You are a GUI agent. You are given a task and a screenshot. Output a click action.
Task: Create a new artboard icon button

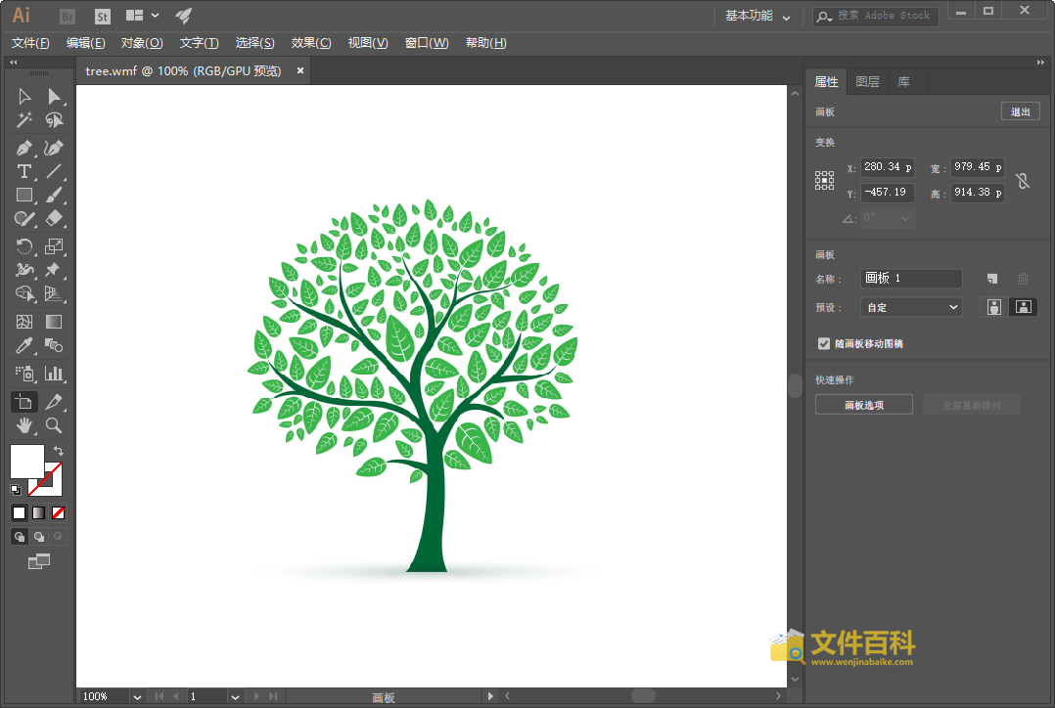coord(992,279)
